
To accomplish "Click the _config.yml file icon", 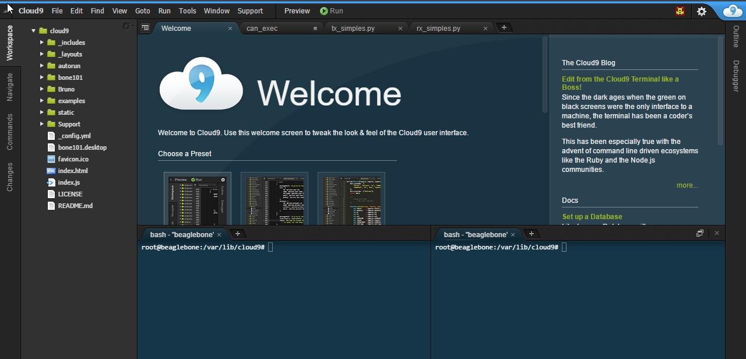I will [x=51, y=136].
